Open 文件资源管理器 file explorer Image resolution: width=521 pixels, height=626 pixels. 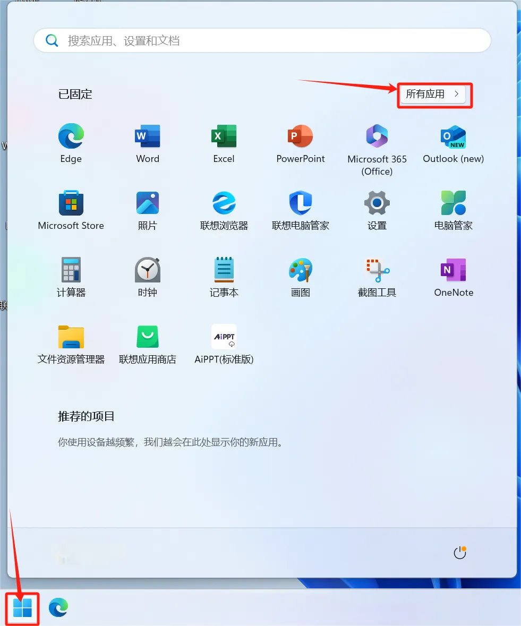tap(71, 344)
